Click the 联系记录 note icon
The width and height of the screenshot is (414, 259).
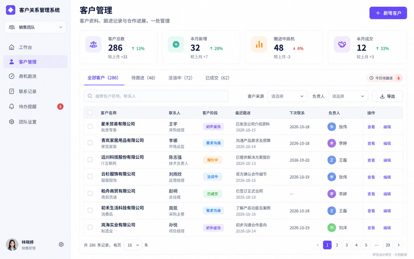pos(11,91)
